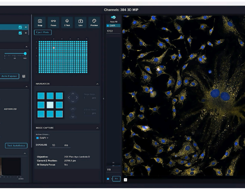Collapse the Image Capture section

(97, 128)
